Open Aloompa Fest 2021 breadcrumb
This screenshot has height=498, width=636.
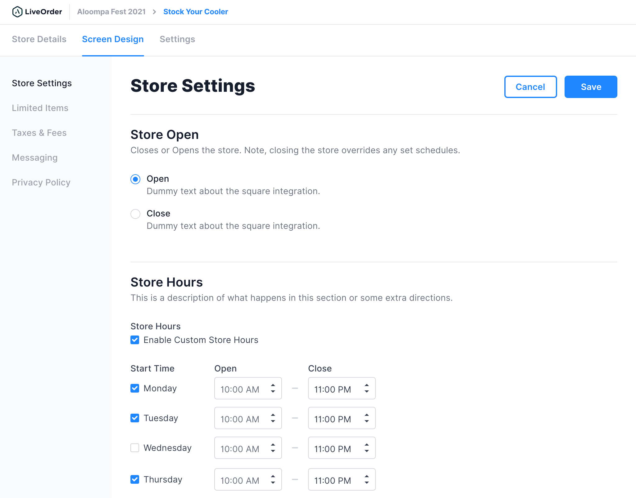click(111, 12)
